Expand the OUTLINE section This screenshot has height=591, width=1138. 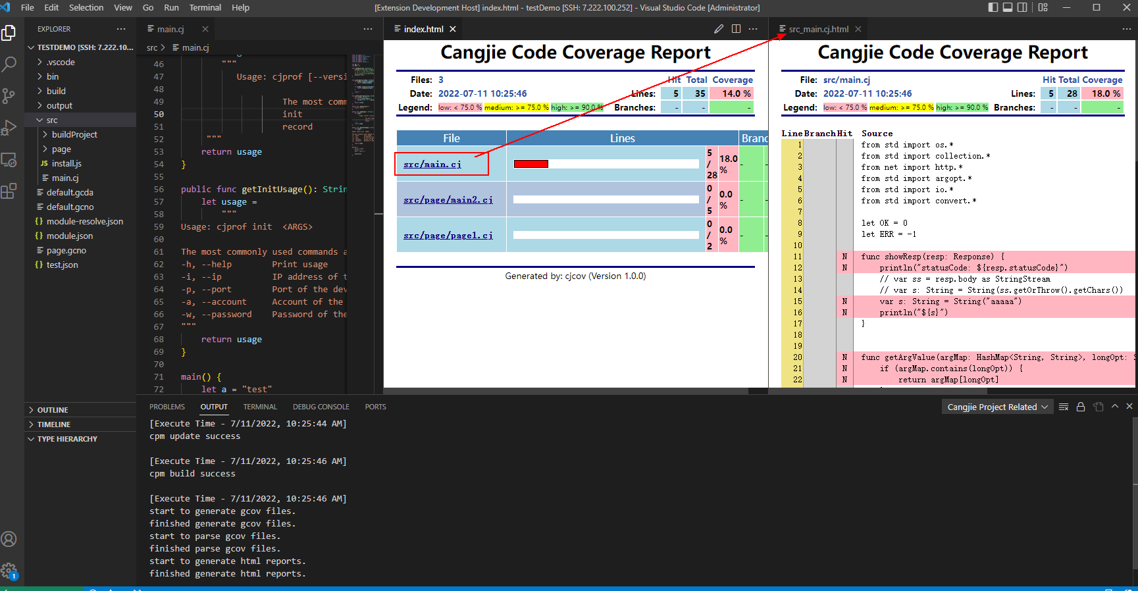[53, 410]
